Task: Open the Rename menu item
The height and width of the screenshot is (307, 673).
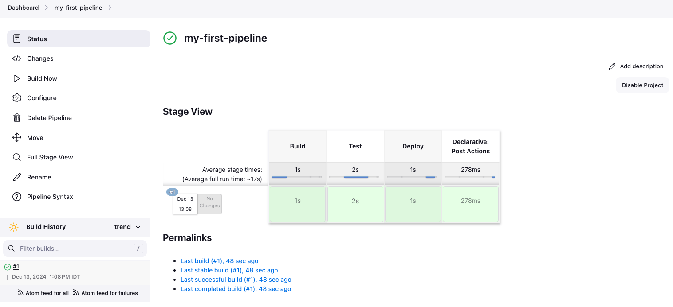Action: 39,177
